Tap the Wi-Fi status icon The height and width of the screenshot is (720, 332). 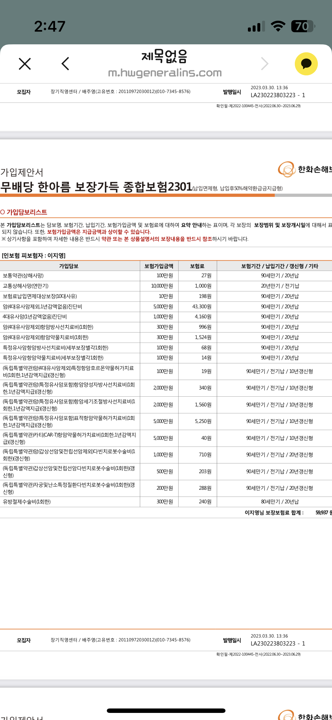[278, 26]
